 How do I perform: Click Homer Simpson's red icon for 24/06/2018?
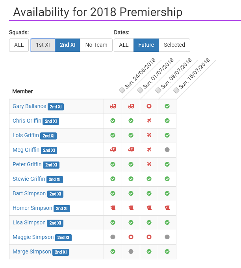click(x=113, y=208)
